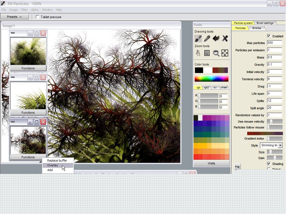Click the concentric squares zoom tool icon
The height and width of the screenshot is (214, 286).
(207, 53)
